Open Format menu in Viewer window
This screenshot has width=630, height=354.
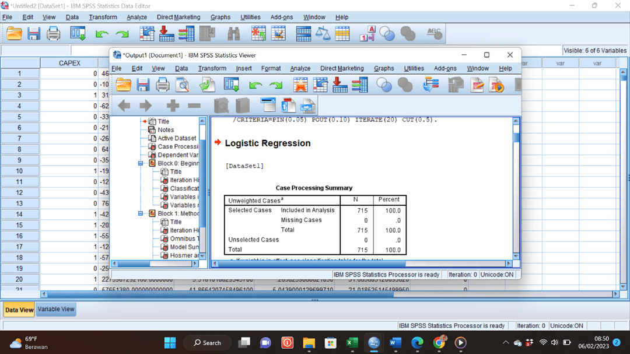[271, 68]
